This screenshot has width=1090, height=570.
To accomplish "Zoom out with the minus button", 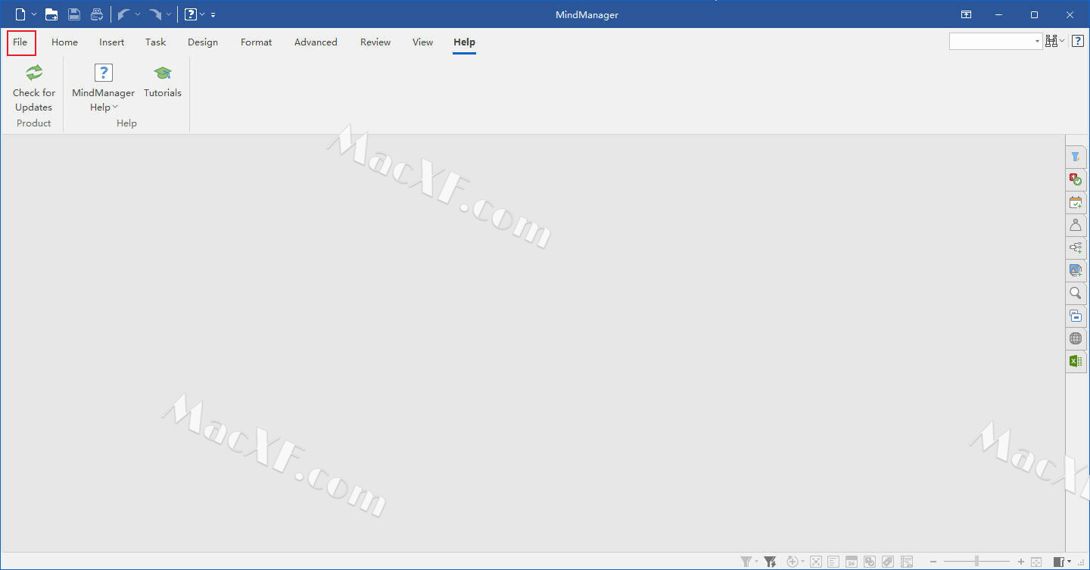I will tap(933, 562).
